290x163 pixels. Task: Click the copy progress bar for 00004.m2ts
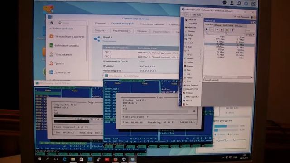pos(78,116)
